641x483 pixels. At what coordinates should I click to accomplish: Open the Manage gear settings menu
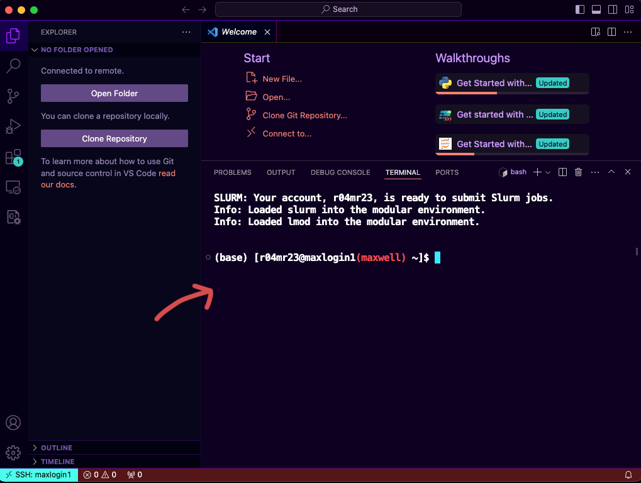click(x=13, y=452)
